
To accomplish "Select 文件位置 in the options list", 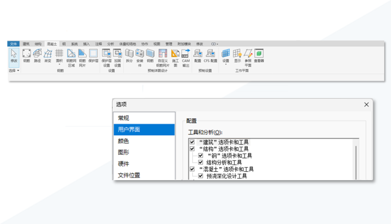I will [144, 175].
